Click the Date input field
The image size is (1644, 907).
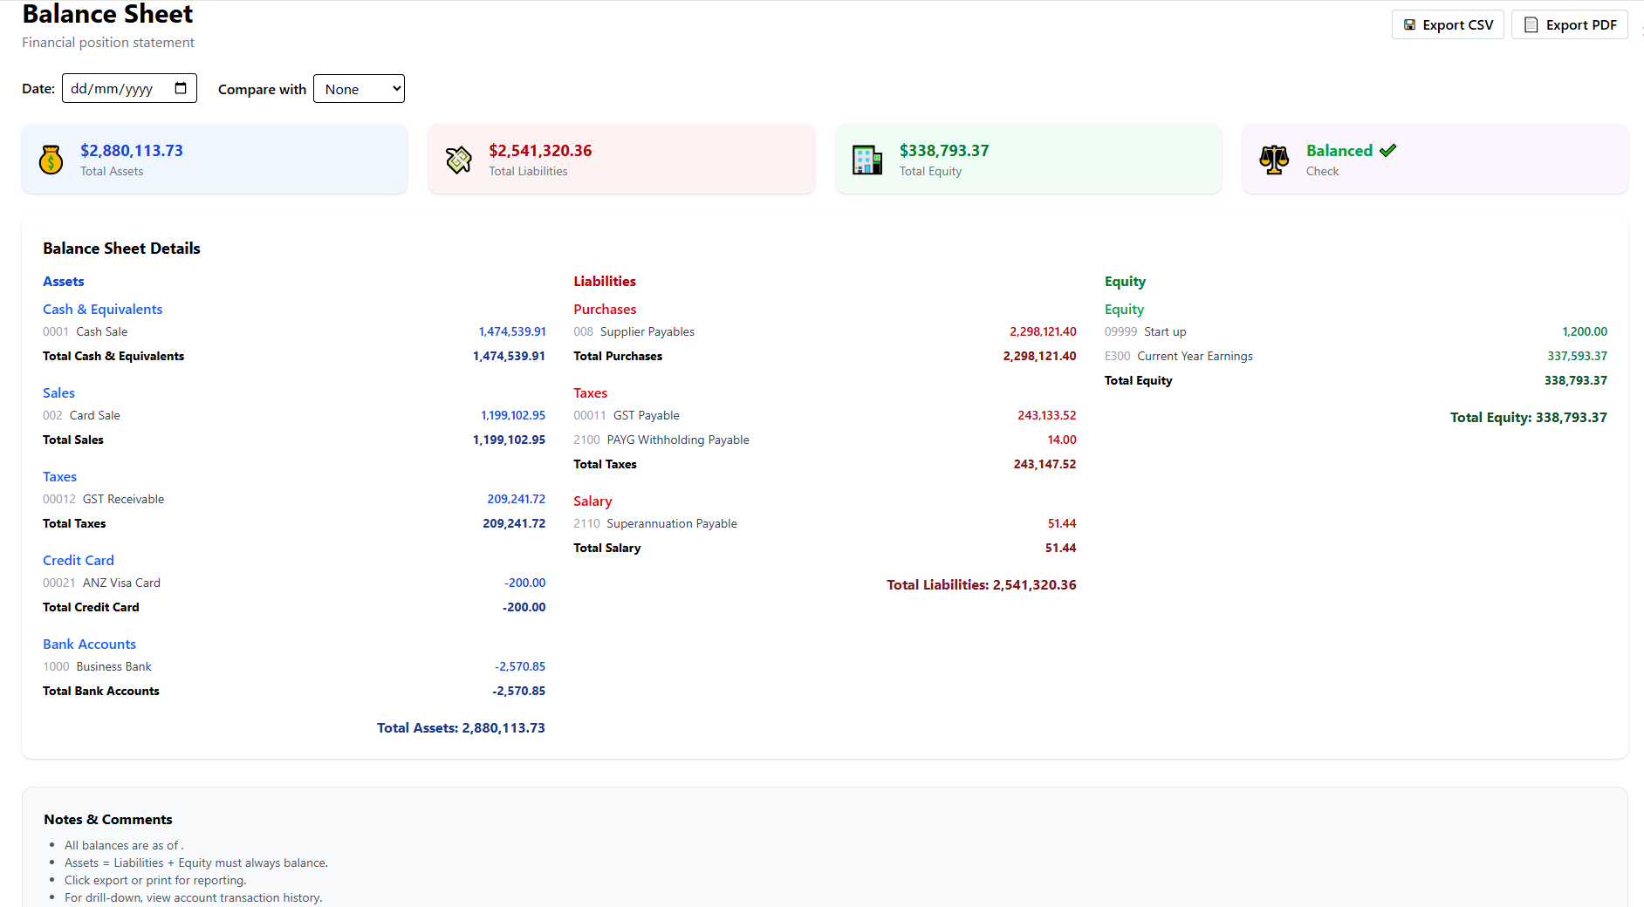tap(129, 88)
